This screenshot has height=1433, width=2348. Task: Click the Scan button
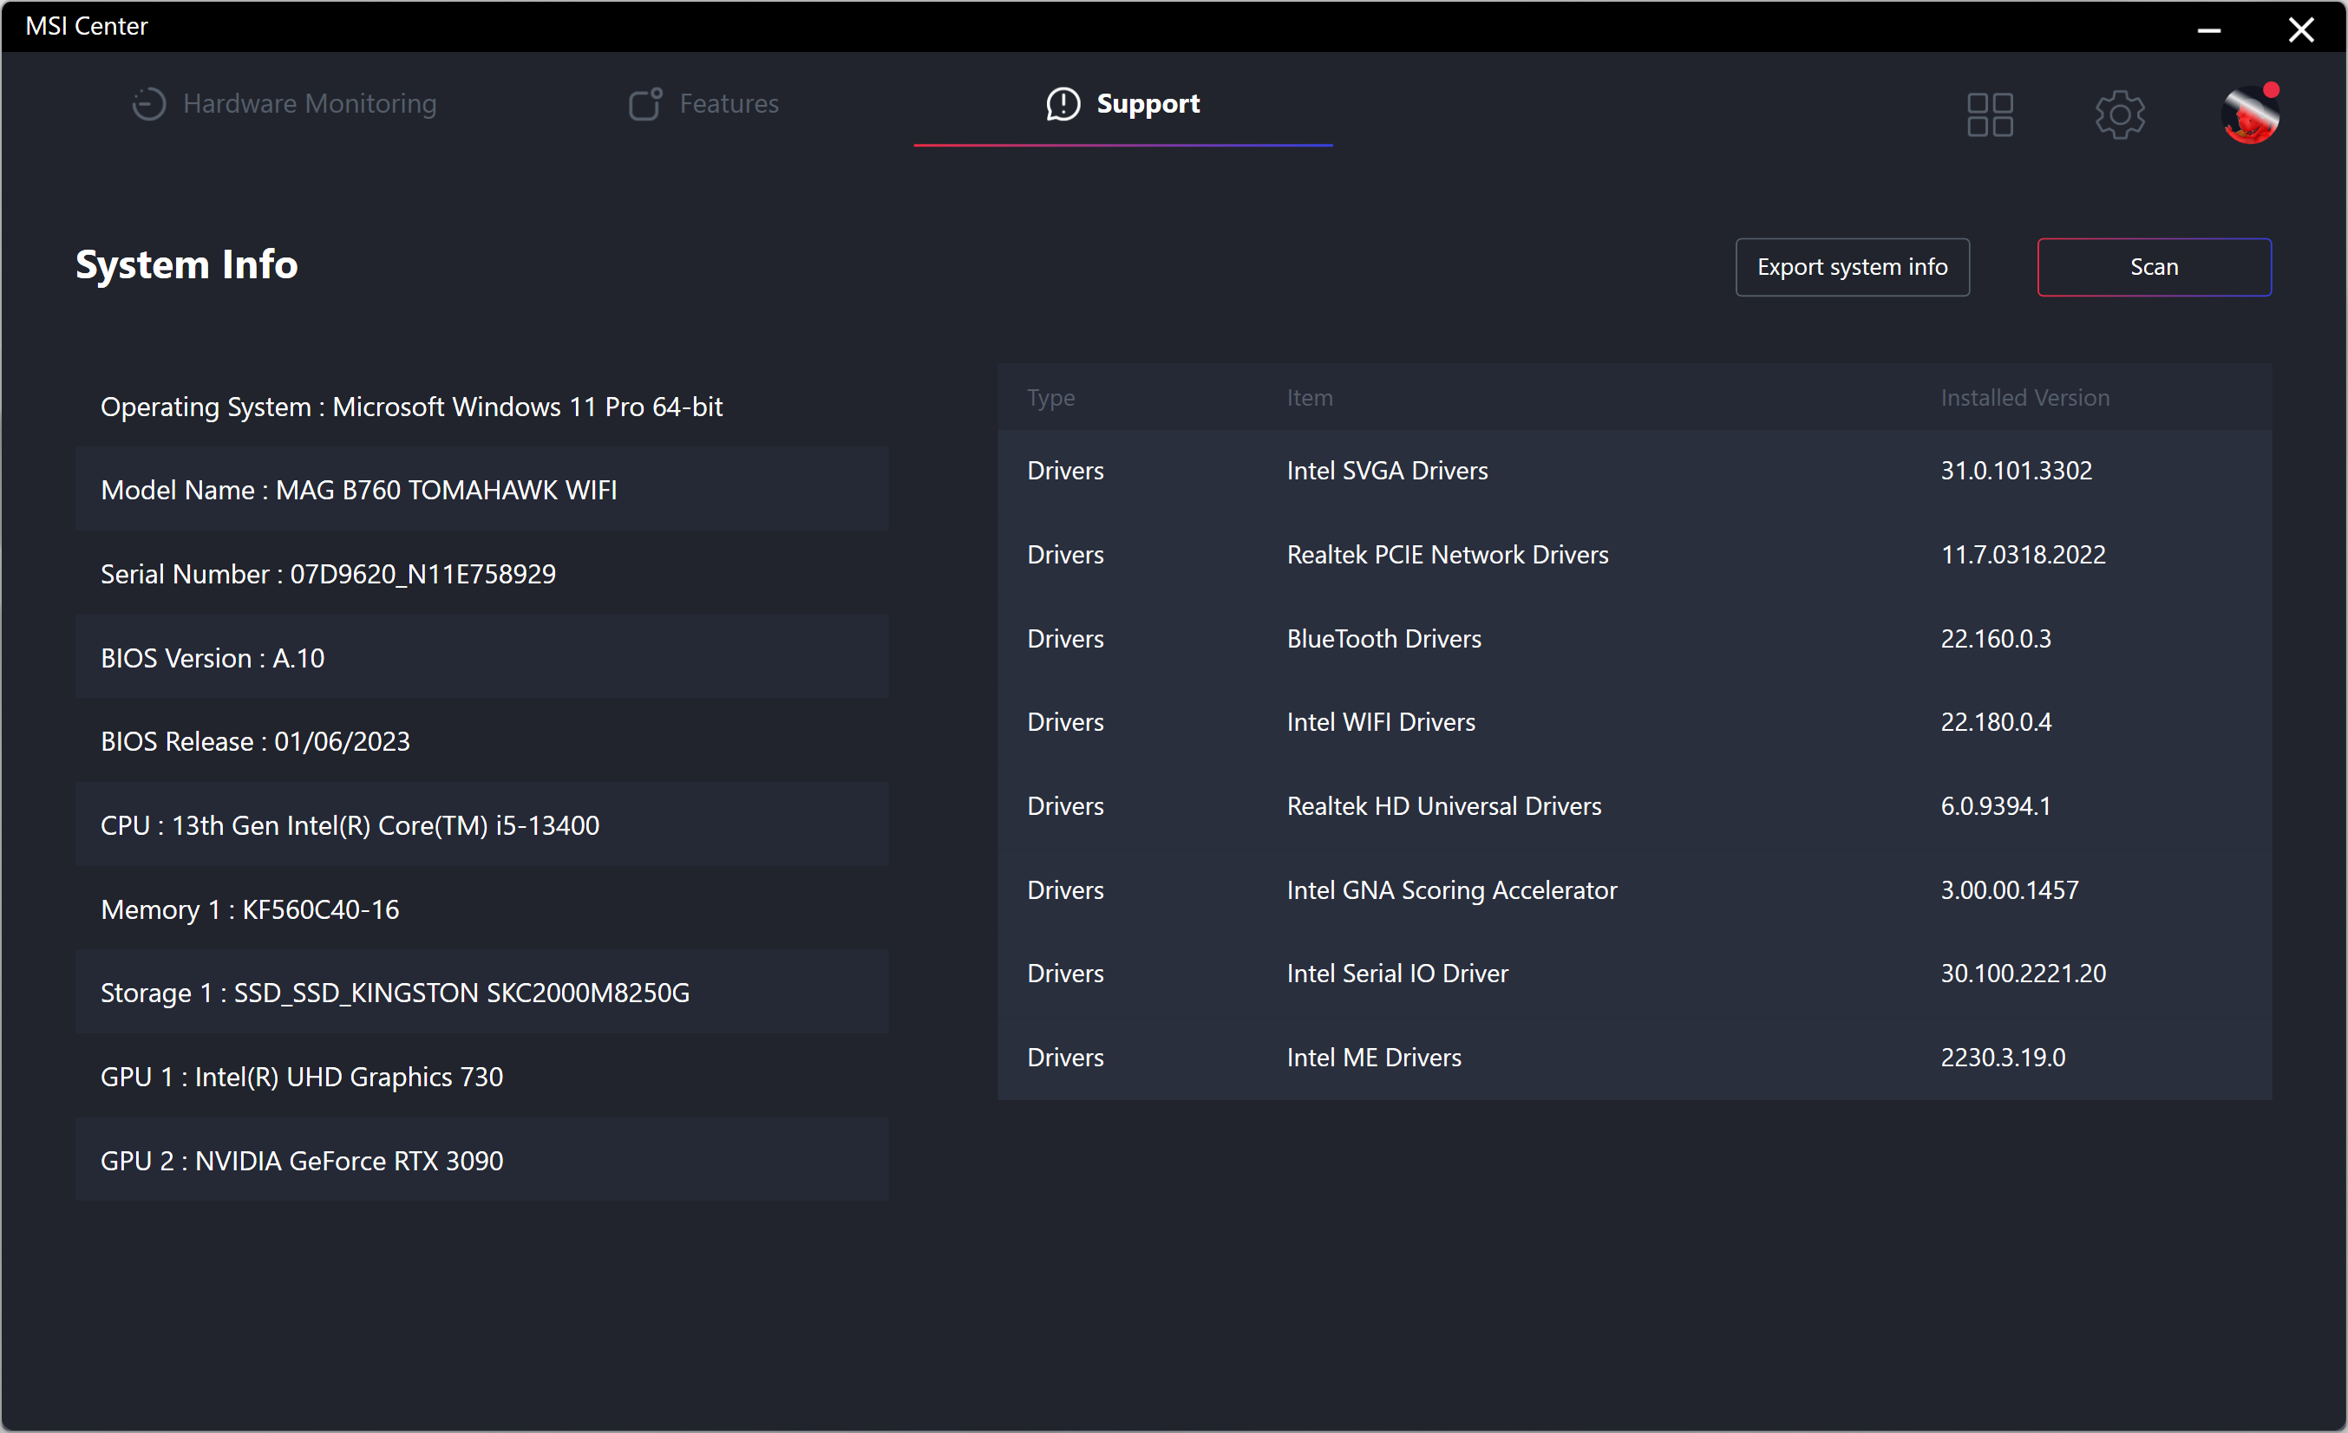[2154, 267]
